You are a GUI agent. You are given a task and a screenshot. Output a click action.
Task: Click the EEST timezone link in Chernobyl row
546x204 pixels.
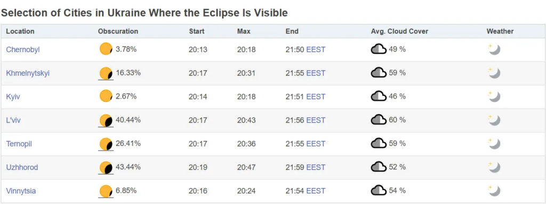(316, 50)
